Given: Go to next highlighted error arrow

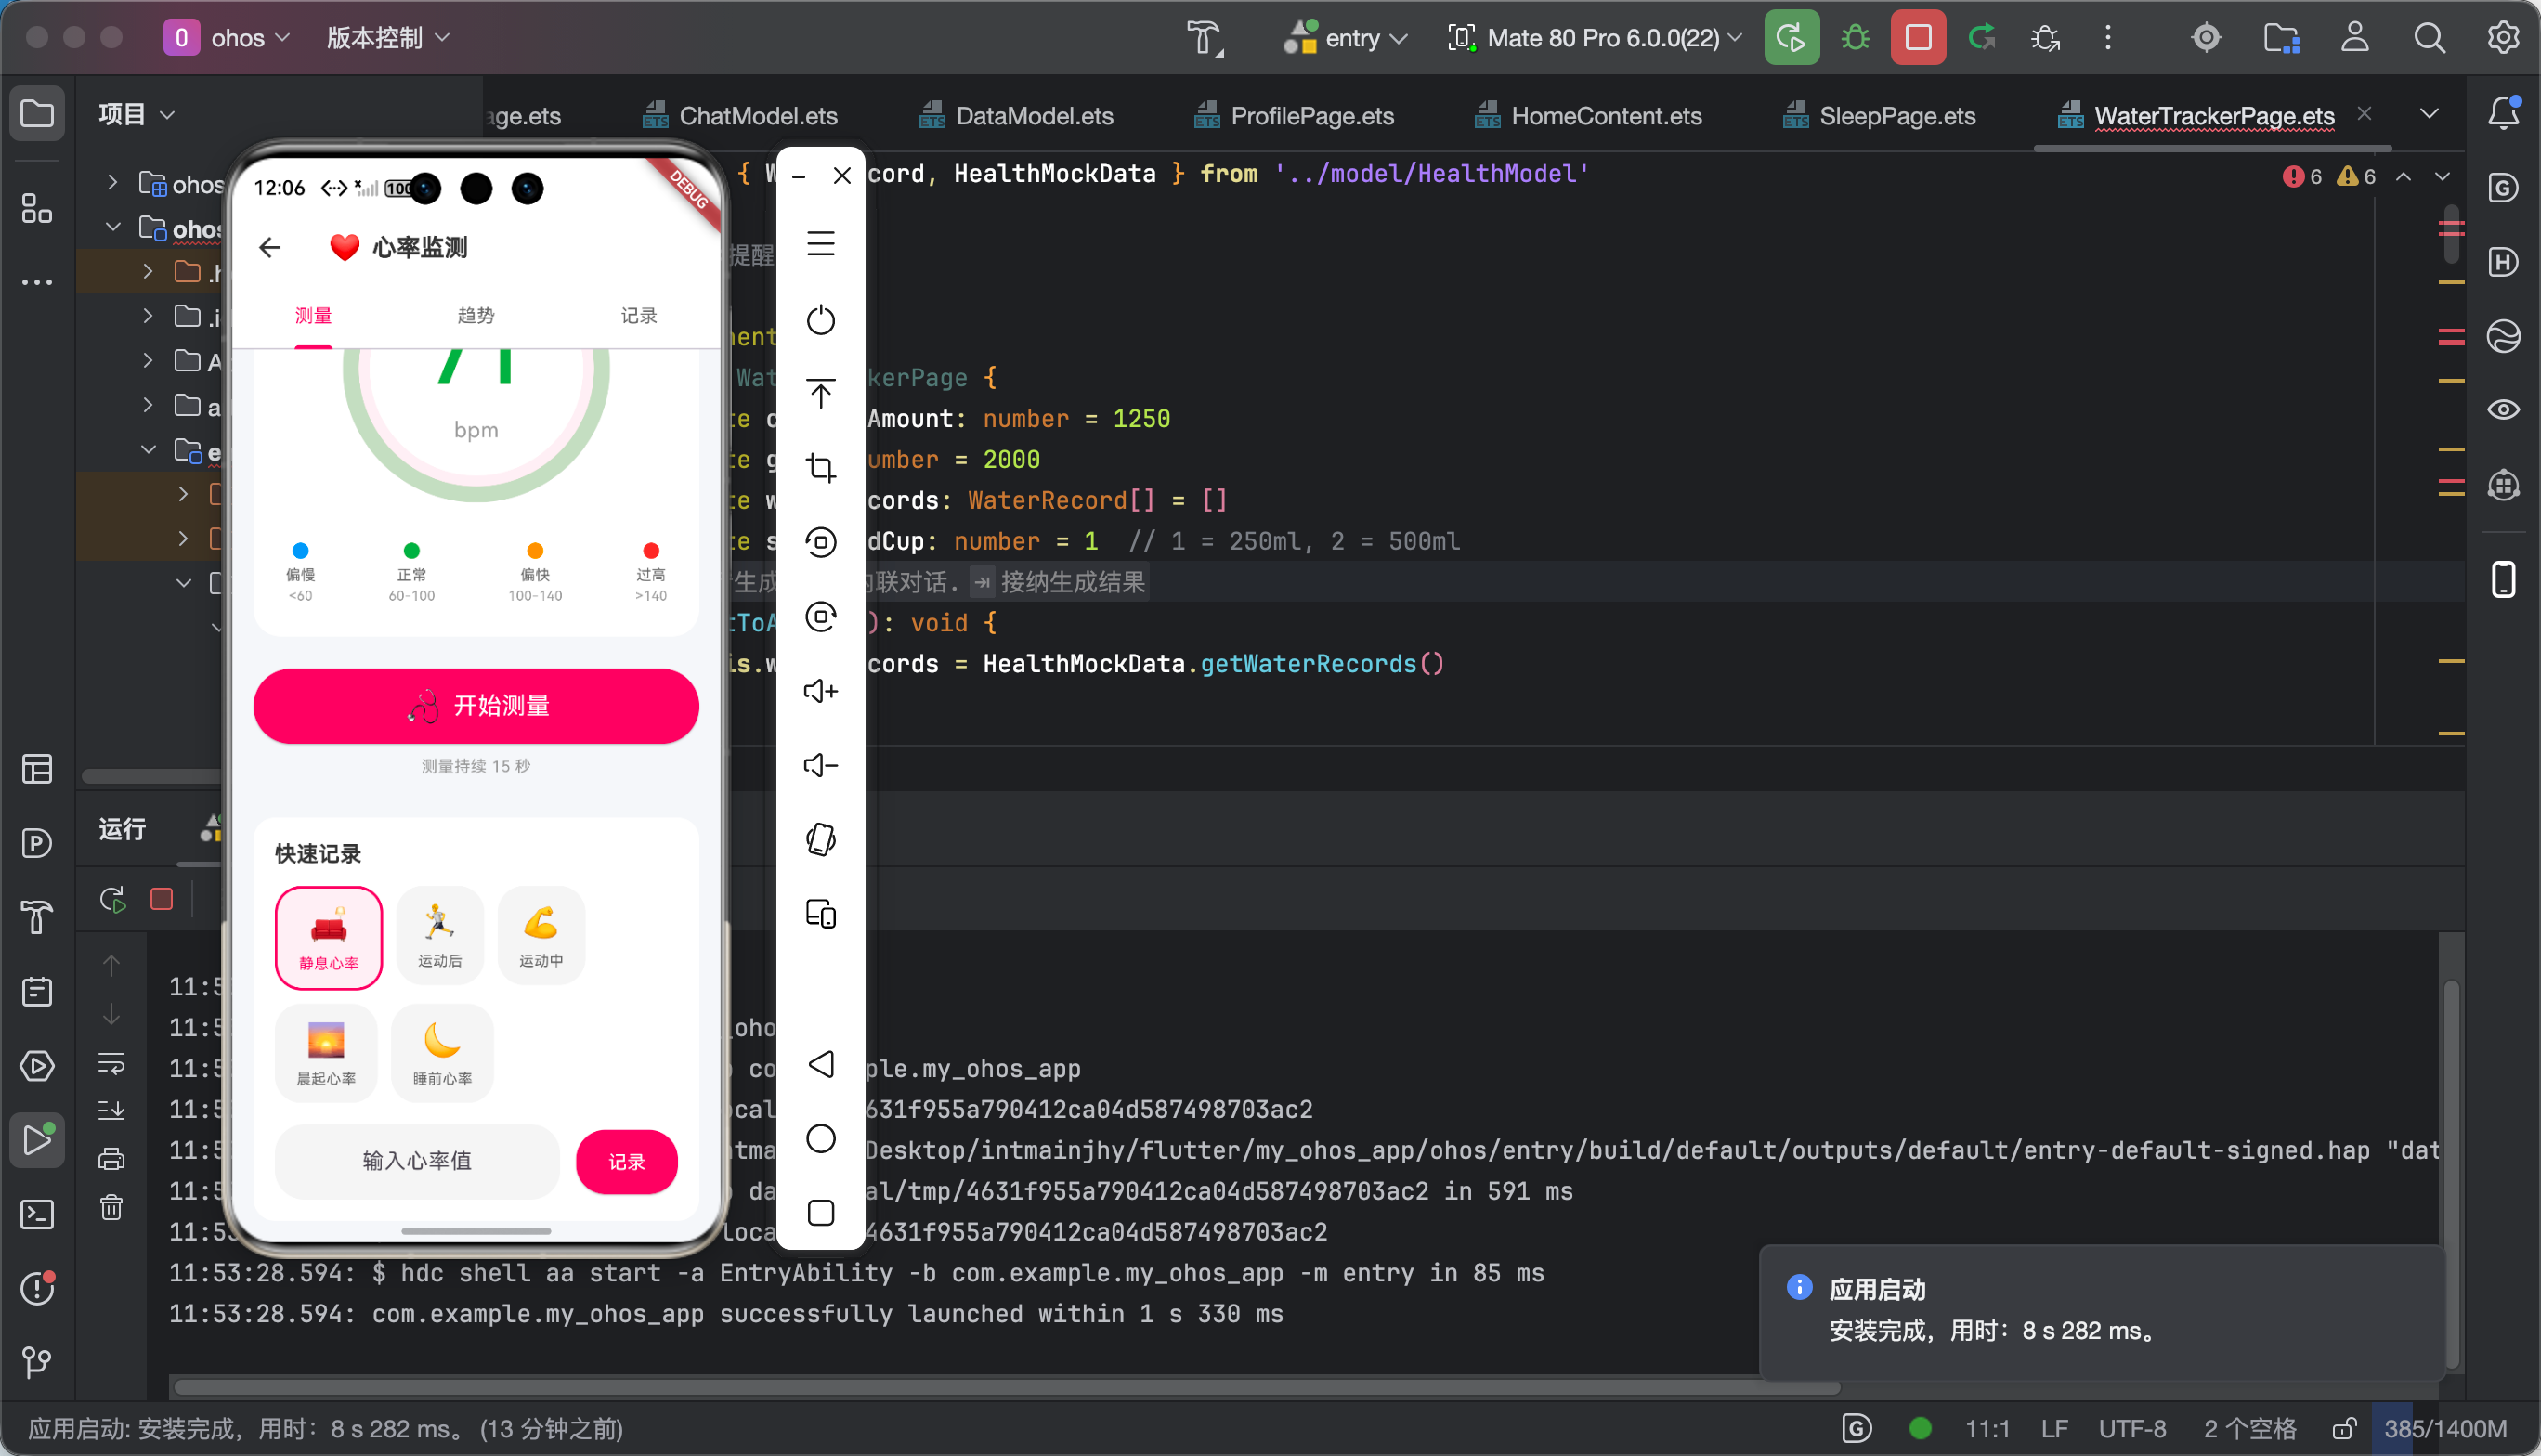Looking at the screenshot, I should [2442, 176].
